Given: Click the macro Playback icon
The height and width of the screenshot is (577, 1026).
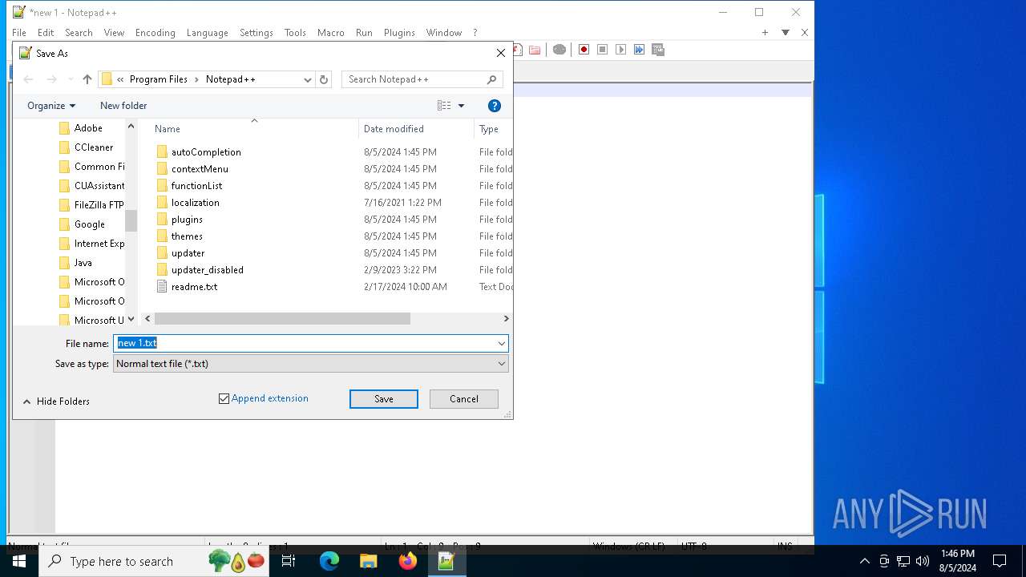Looking at the screenshot, I should [620, 50].
